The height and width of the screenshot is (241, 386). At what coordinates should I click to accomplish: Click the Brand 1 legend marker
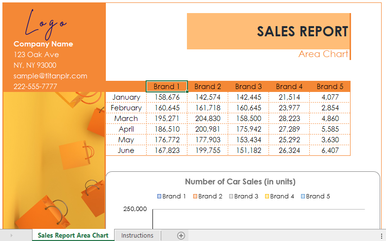pyautogui.click(x=159, y=196)
